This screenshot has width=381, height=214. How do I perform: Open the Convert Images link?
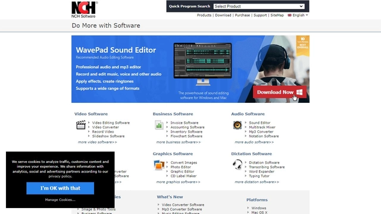coord(184,162)
